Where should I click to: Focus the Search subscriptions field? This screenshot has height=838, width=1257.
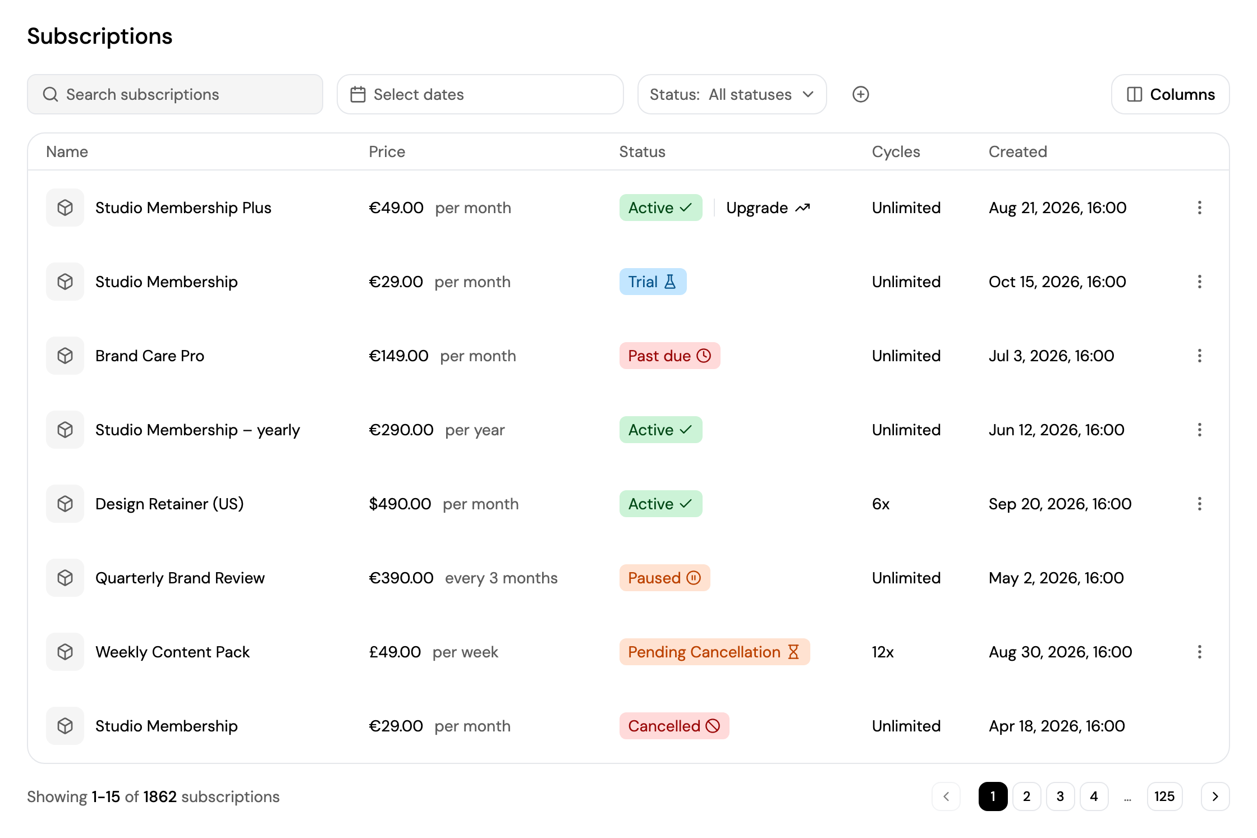(175, 94)
